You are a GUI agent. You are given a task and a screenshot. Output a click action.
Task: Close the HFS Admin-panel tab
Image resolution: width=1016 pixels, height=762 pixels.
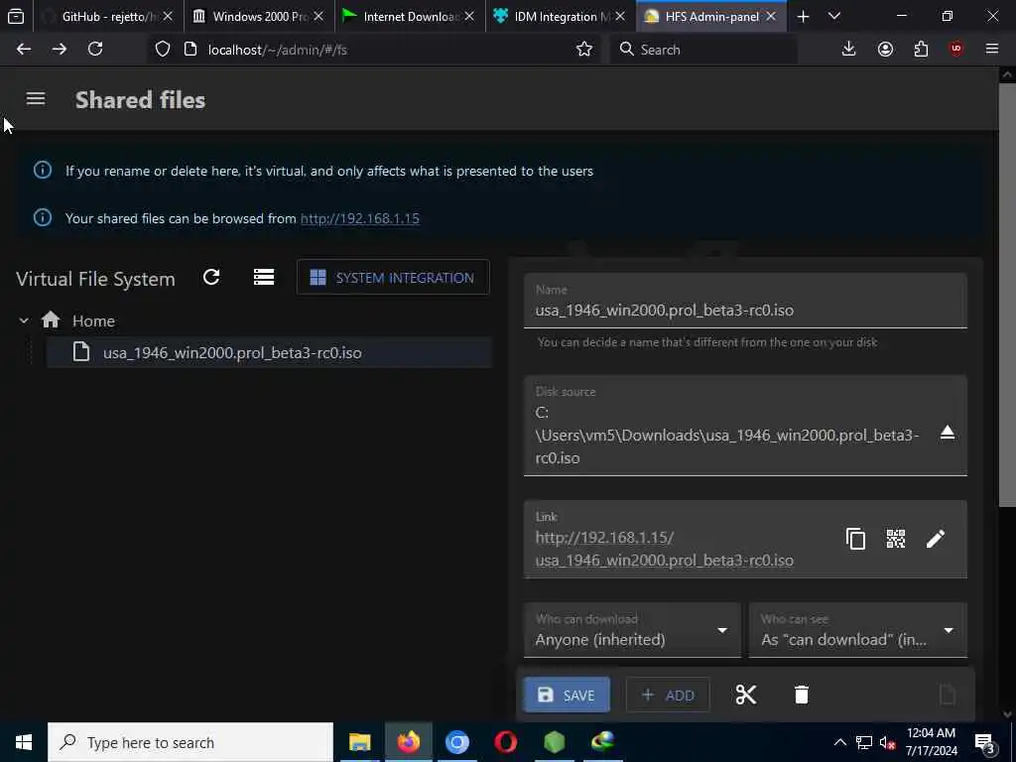[771, 17]
